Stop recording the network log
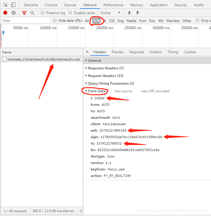The image size is (211, 216). click(5, 13)
